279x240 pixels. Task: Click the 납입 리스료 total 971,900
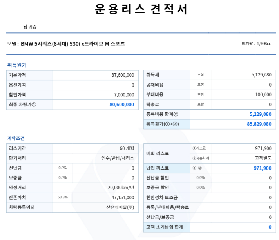(x=262, y=168)
